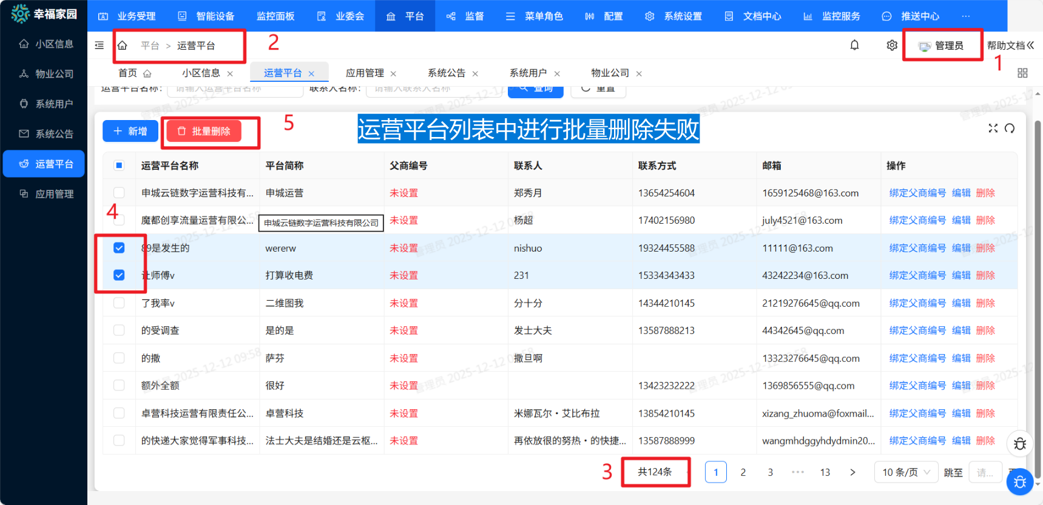Jump ahead with pagination ellipsis

[797, 472]
